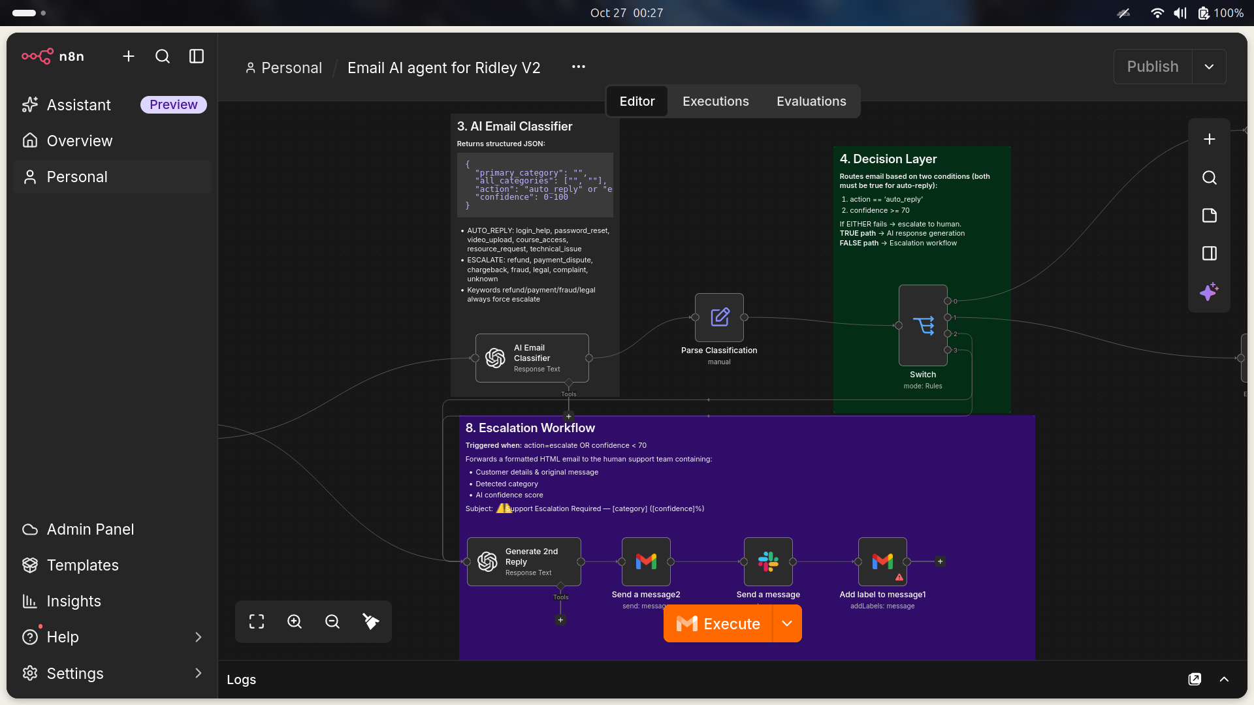Open the clock Oct 27 00:27
The width and height of the screenshot is (1254, 705).
click(626, 13)
